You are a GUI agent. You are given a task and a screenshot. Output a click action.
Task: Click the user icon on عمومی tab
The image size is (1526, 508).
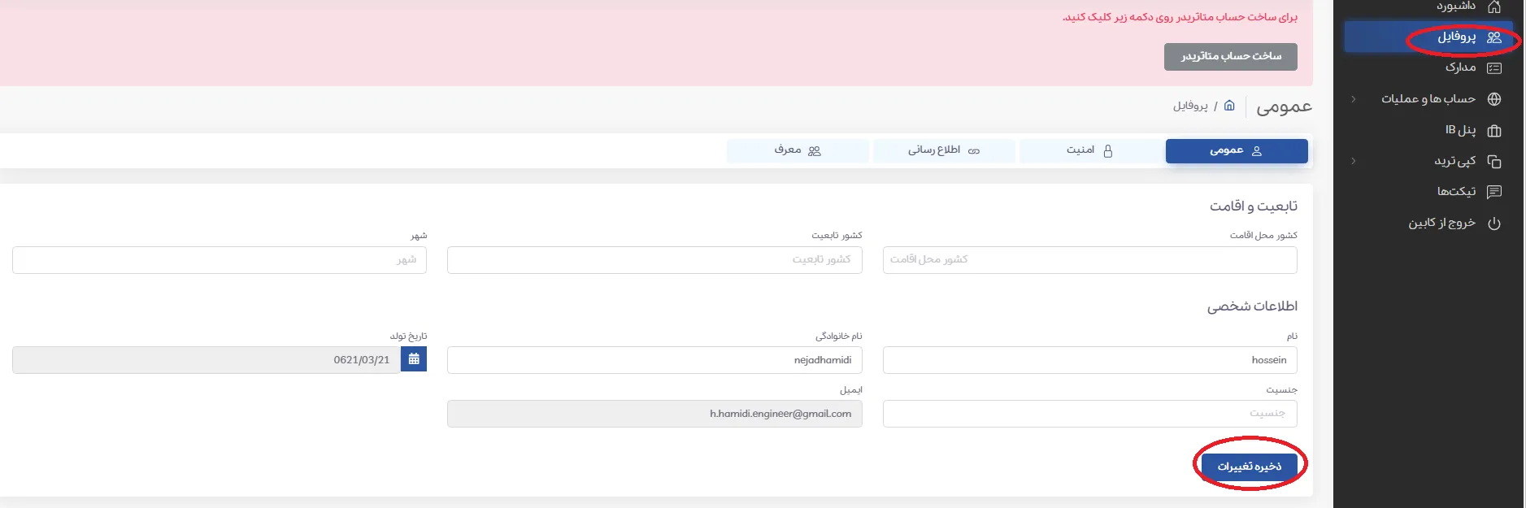(x=1256, y=151)
